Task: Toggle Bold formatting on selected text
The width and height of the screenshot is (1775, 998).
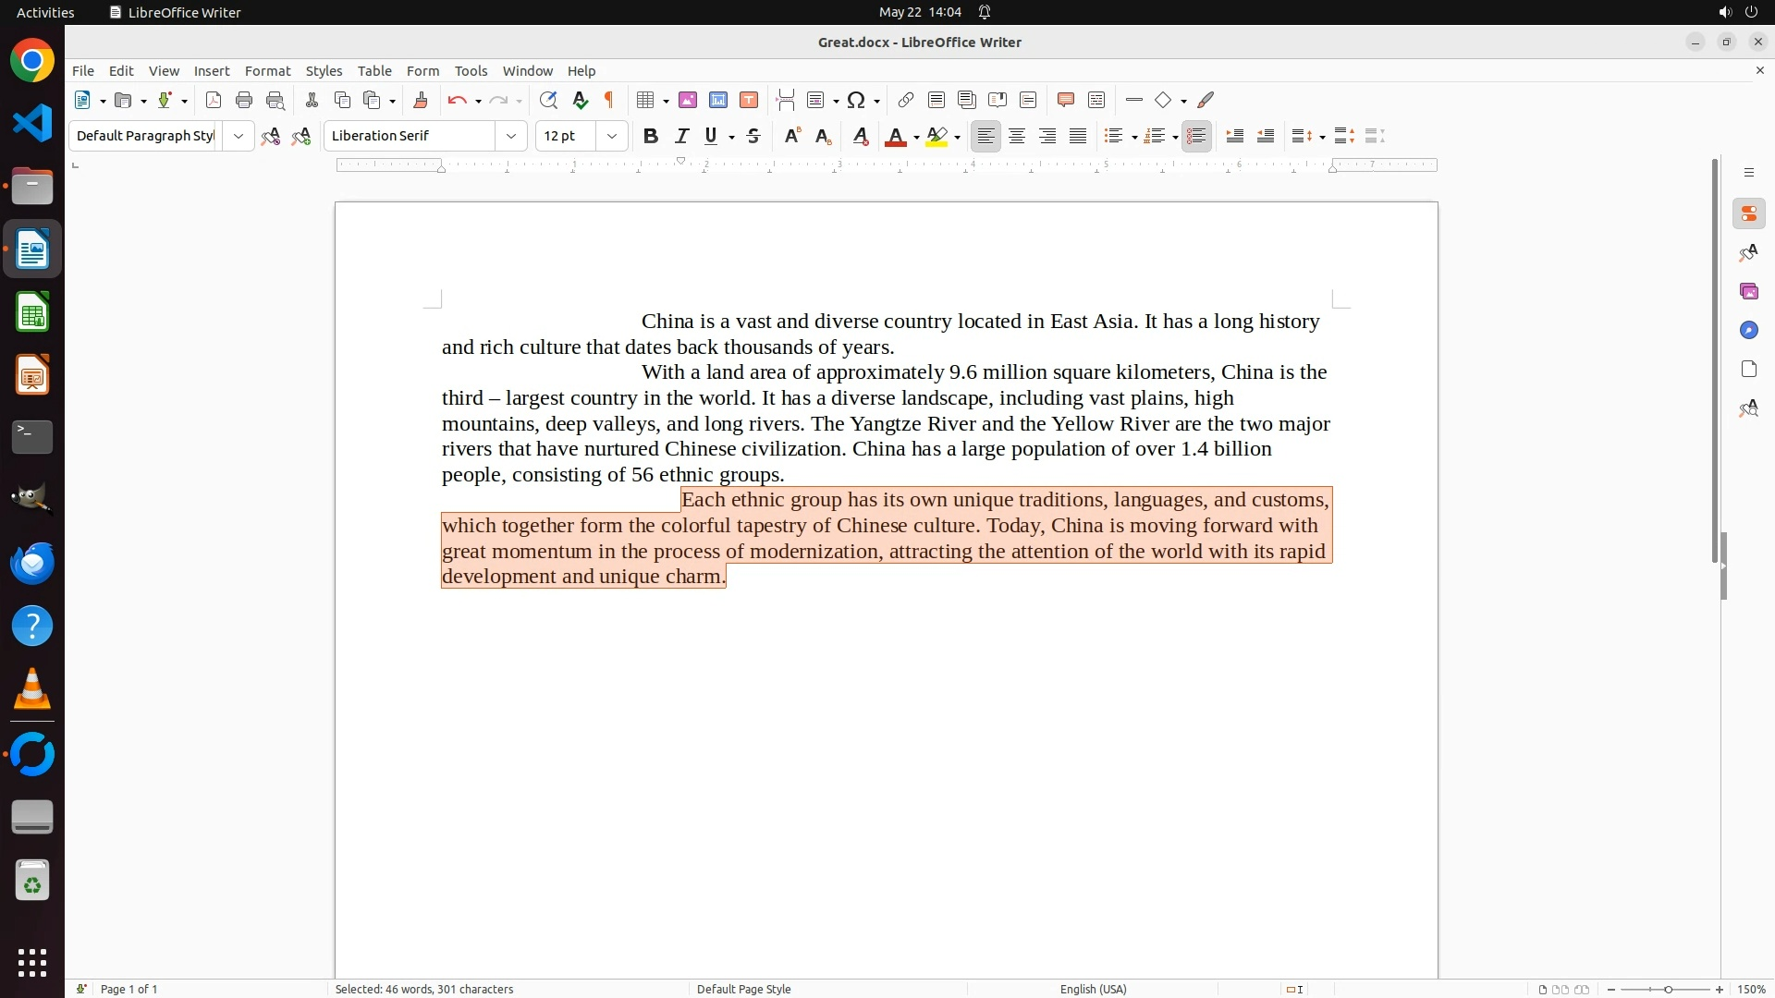Action: (x=651, y=136)
